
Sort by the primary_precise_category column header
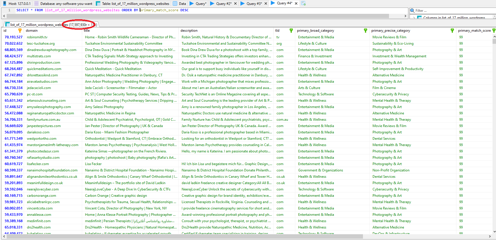click(x=391, y=31)
